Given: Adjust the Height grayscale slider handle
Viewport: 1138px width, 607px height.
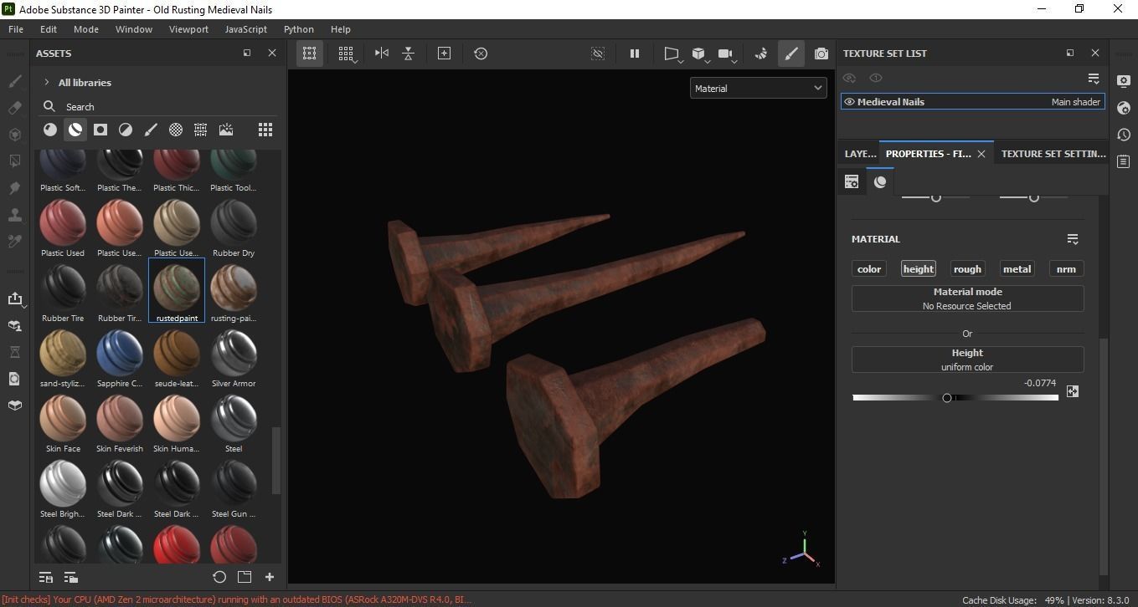Looking at the screenshot, I should point(947,398).
